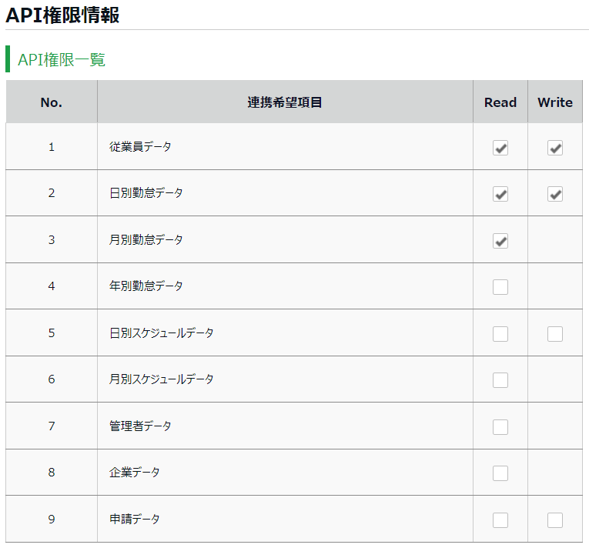The width and height of the screenshot is (589, 548).
Task: Disable Read permission for 日別勤怠データ
Action: tap(500, 194)
